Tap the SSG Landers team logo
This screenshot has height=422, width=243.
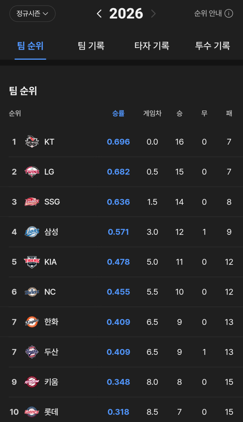pos(32,202)
